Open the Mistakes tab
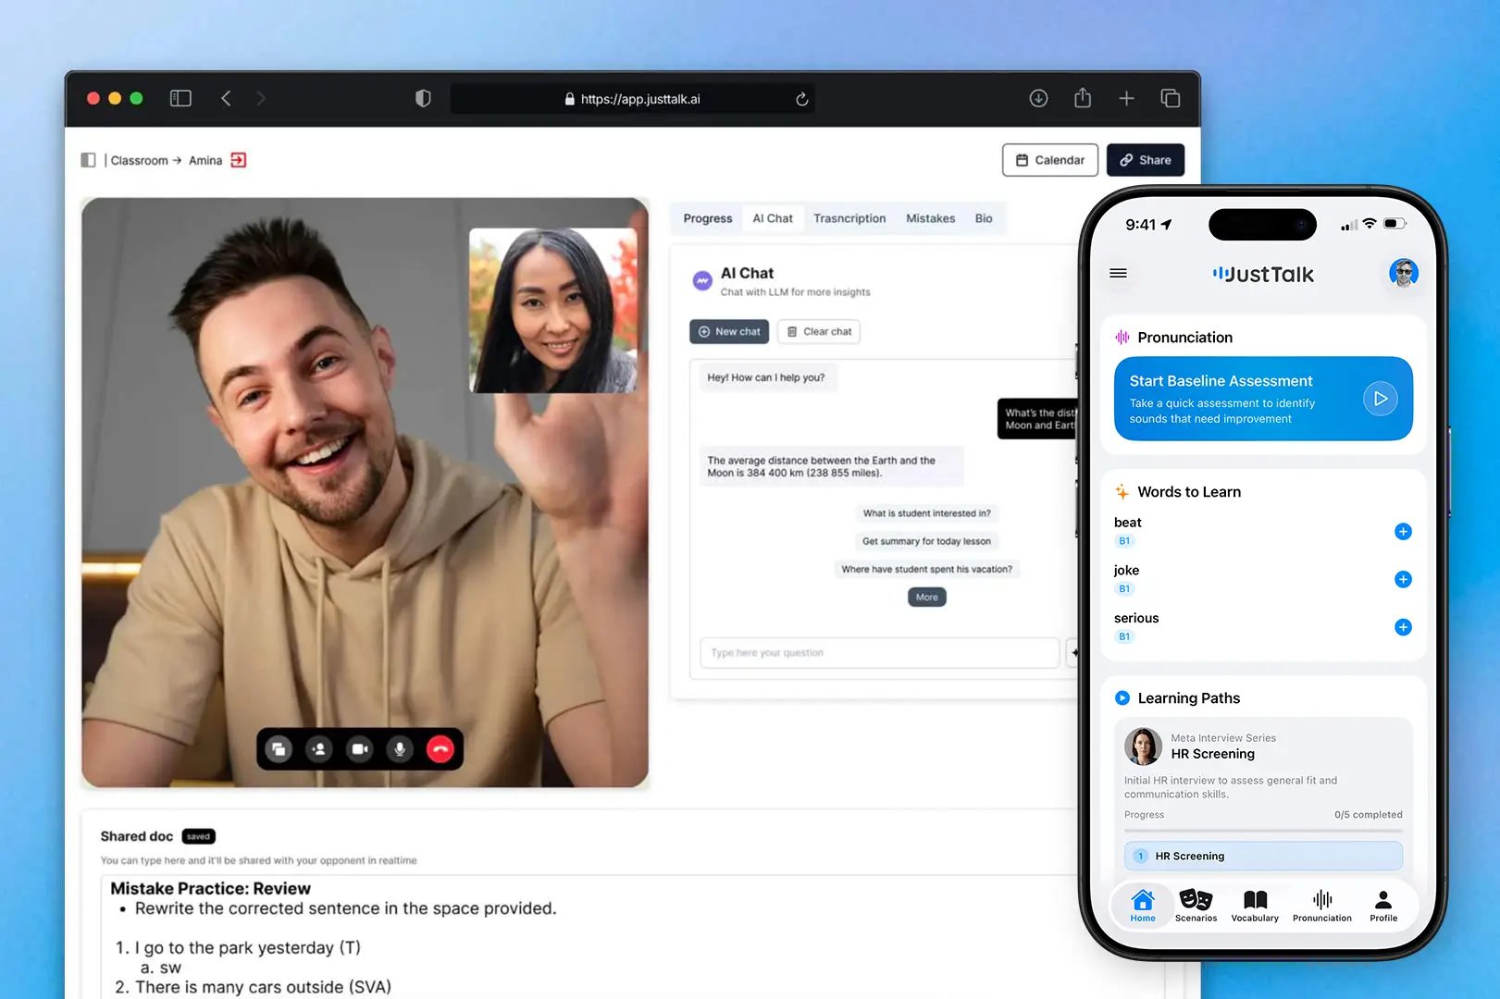Viewport: 1500px width, 999px height. click(x=930, y=218)
